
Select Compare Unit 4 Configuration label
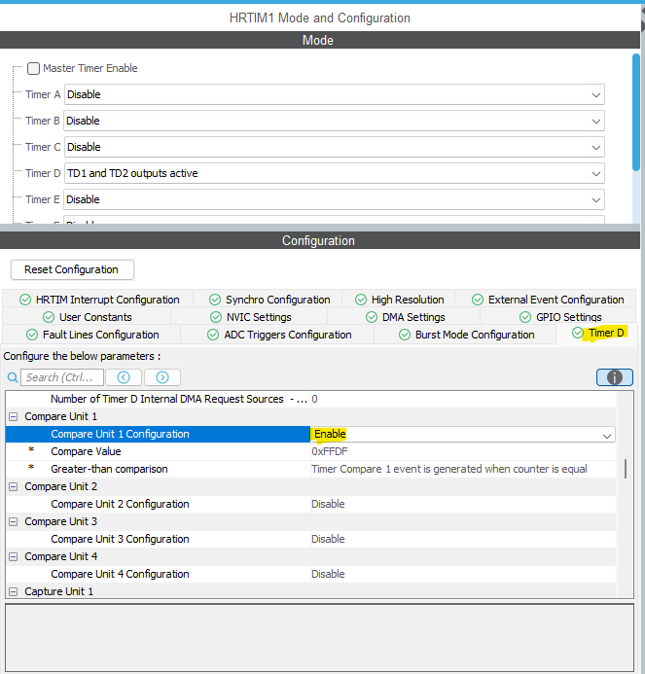pos(120,574)
